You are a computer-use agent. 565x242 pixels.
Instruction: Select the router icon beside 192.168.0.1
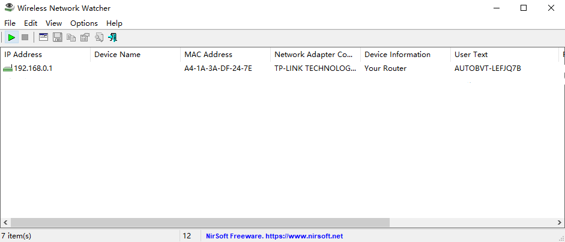point(8,68)
